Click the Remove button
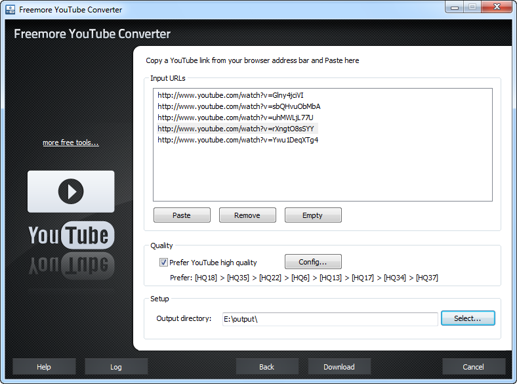Image resolution: width=517 pixels, height=384 pixels. tap(247, 215)
